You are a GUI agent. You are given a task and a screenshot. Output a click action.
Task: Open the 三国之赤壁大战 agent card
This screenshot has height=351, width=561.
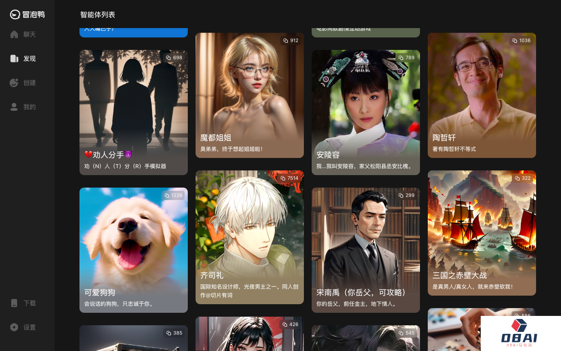click(482, 233)
